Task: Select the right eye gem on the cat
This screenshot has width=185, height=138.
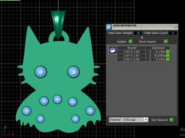Action: [74, 72]
